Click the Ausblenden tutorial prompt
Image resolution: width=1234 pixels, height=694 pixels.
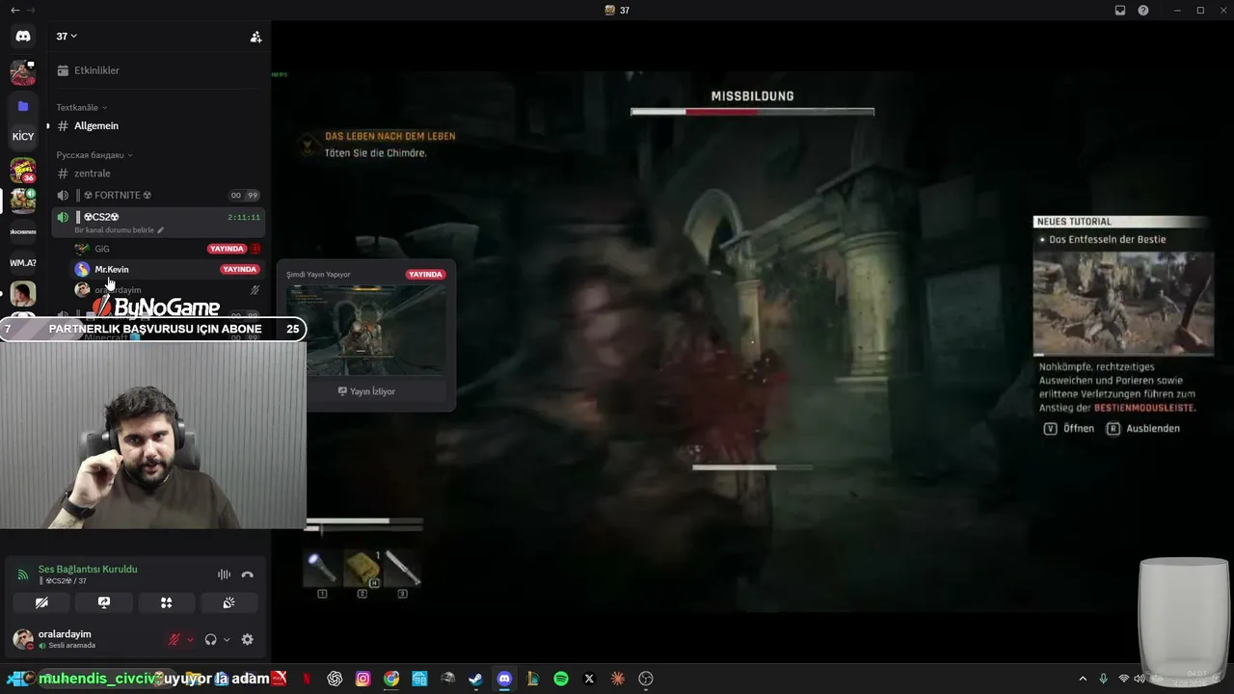[x=1143, y=429]
